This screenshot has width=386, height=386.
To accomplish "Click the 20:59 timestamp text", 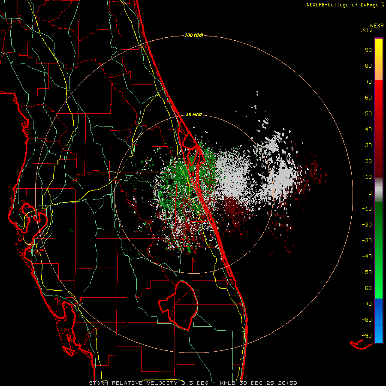I will point(287,383).
